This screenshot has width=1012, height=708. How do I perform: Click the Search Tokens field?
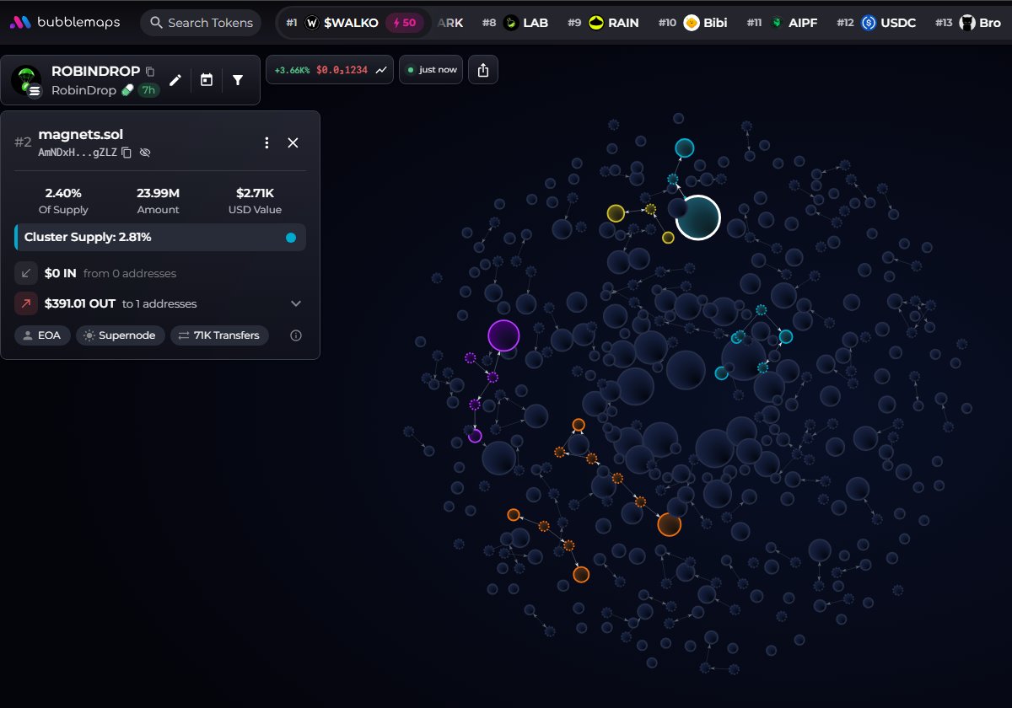click(201, 23)
